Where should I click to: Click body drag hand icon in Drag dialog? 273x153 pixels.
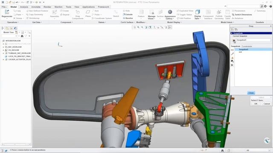point(236,30)
